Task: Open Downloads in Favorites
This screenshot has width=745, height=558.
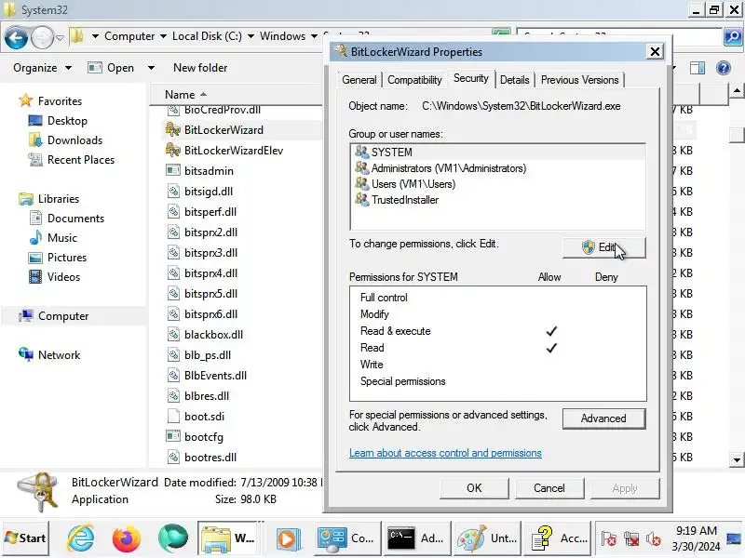Action: tap(74, 140)
